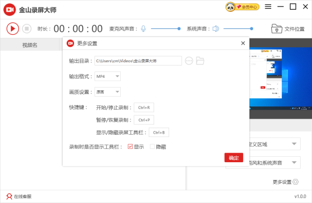
Task: Expand the 画质设置 quality dropdown
Action: (107, 92)
